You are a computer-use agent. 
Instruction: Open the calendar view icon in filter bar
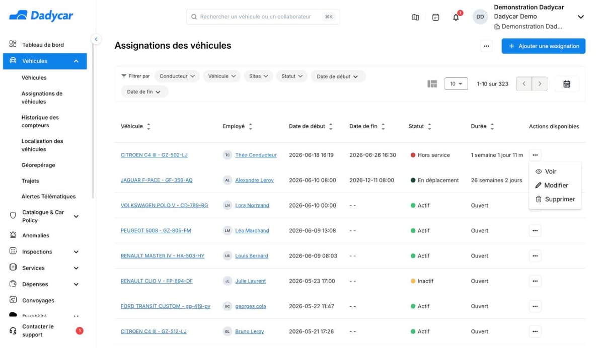[x=567, y=84]
